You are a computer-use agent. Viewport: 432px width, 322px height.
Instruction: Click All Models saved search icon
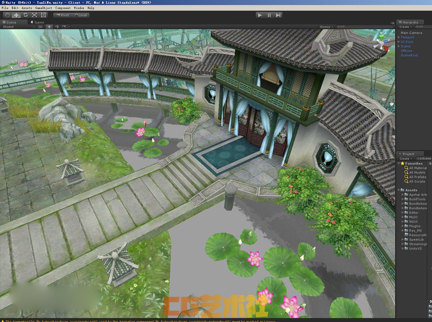click(x=406, y=172)
